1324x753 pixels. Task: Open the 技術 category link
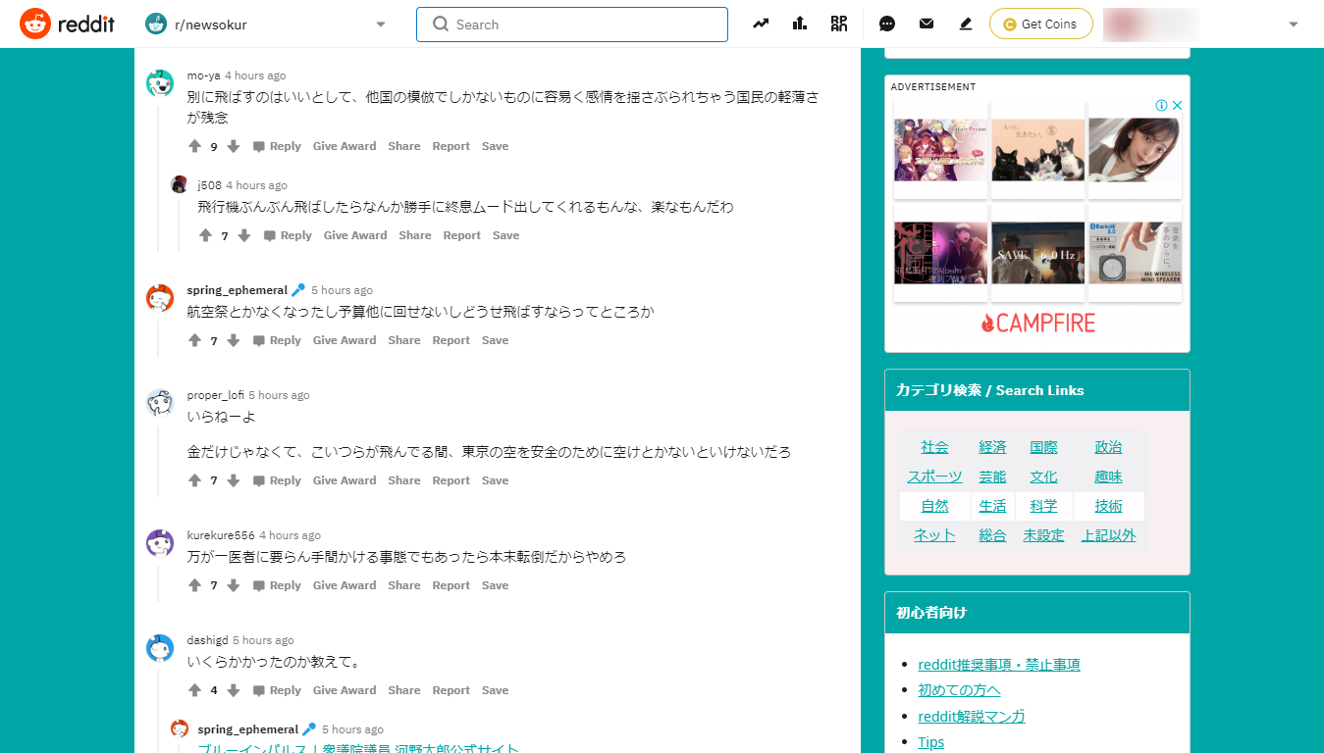tap(1108, 506)
